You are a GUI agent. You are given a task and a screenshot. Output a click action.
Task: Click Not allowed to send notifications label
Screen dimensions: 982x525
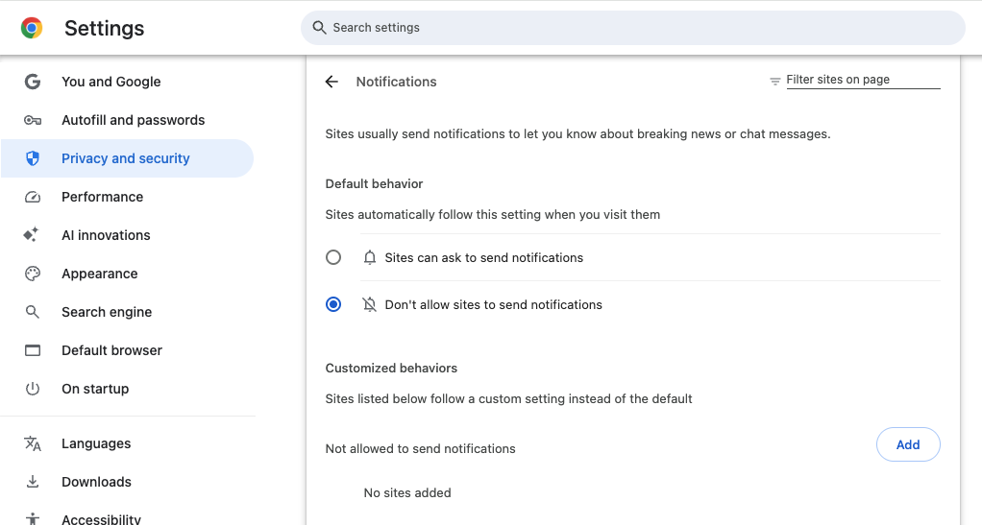click(420, 448)
